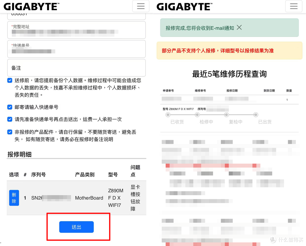
Task: Click the 产品类别 column header
Action: tap(85, 174)
